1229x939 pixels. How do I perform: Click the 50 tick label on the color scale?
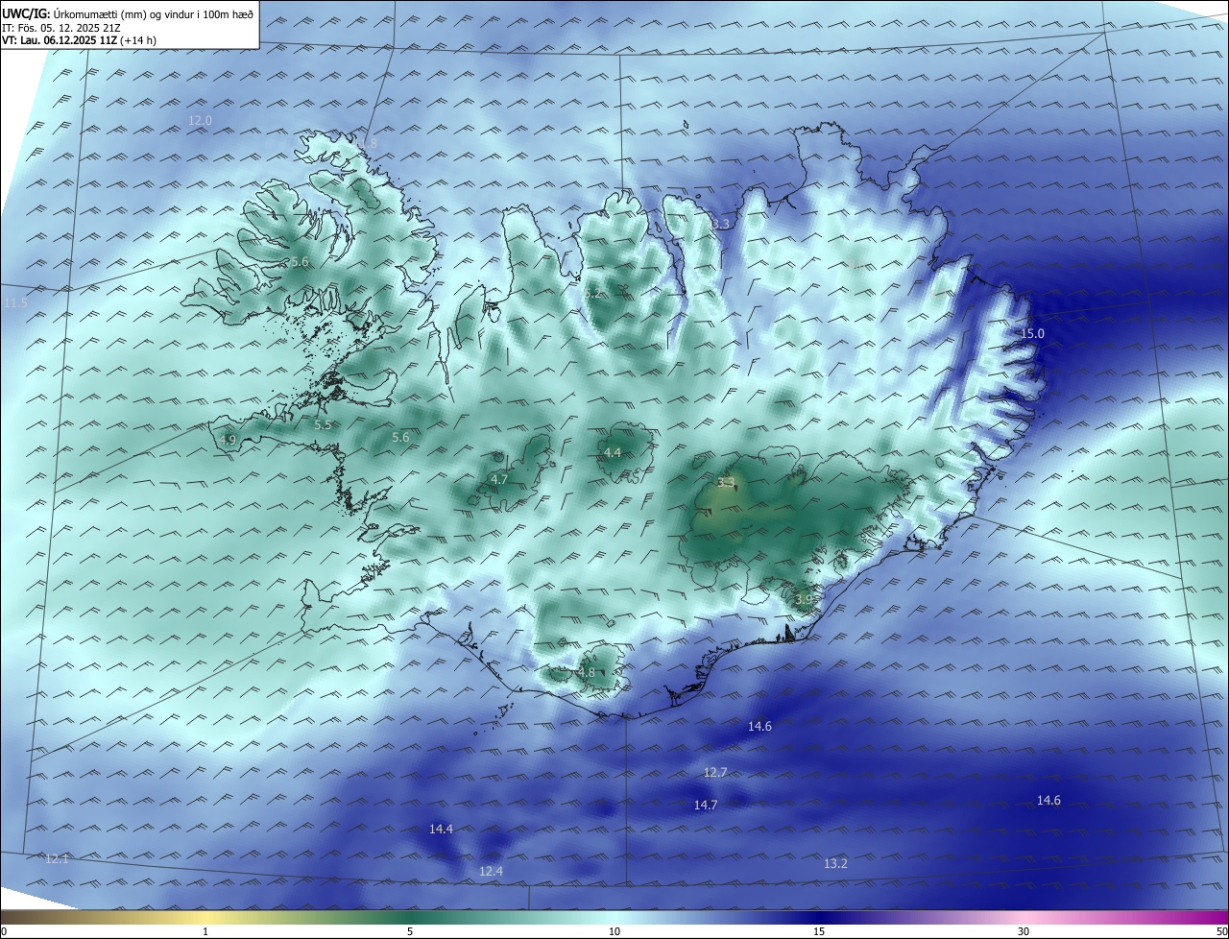pos(1221,931)
